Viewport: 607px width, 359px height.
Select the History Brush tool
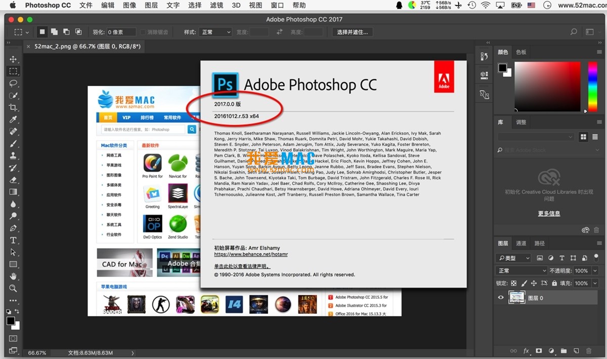tap(13, 168)
